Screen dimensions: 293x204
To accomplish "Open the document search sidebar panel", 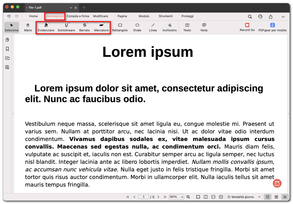I will [7, 67].
